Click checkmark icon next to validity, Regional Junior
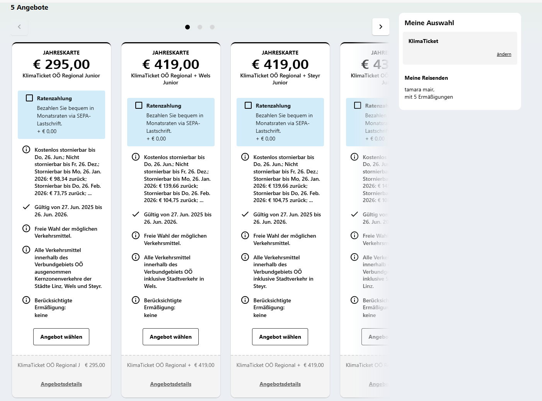The height and width of the screenshot is (401, 542). pyautogui.click(x=26, y=207)
